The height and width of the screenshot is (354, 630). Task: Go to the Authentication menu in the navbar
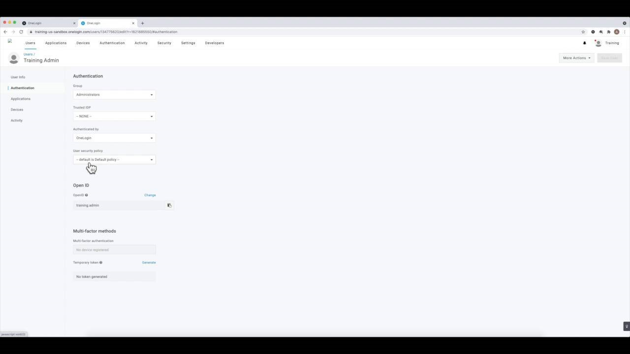pos(112,43)
